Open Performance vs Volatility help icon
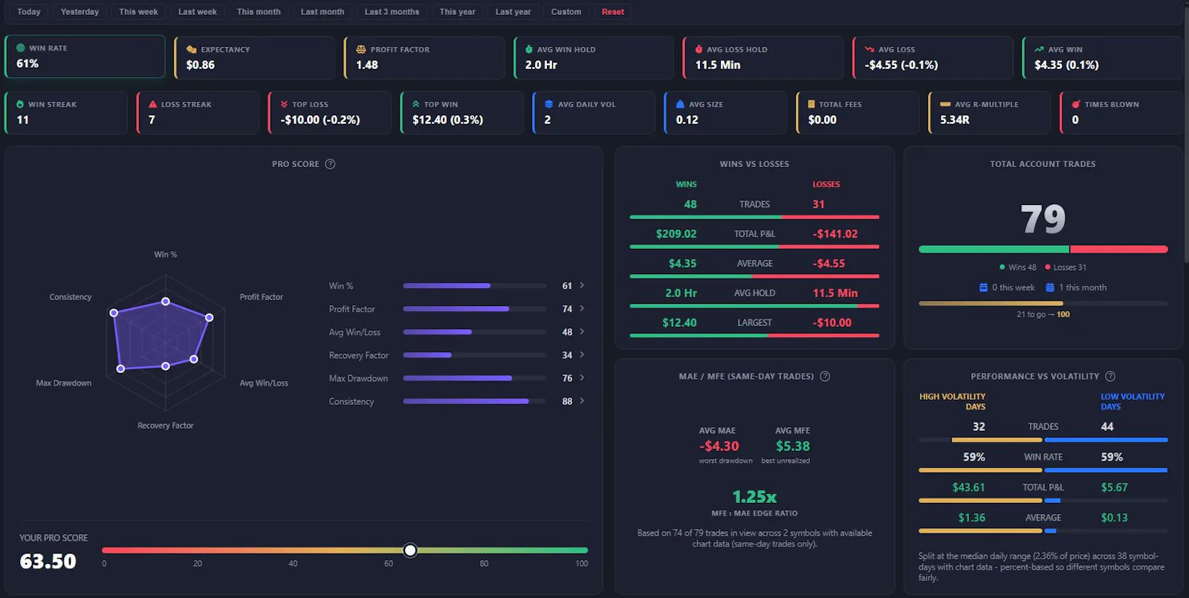The height and width of the screenshot is (598, 1189). click(x=1110, y=377)
